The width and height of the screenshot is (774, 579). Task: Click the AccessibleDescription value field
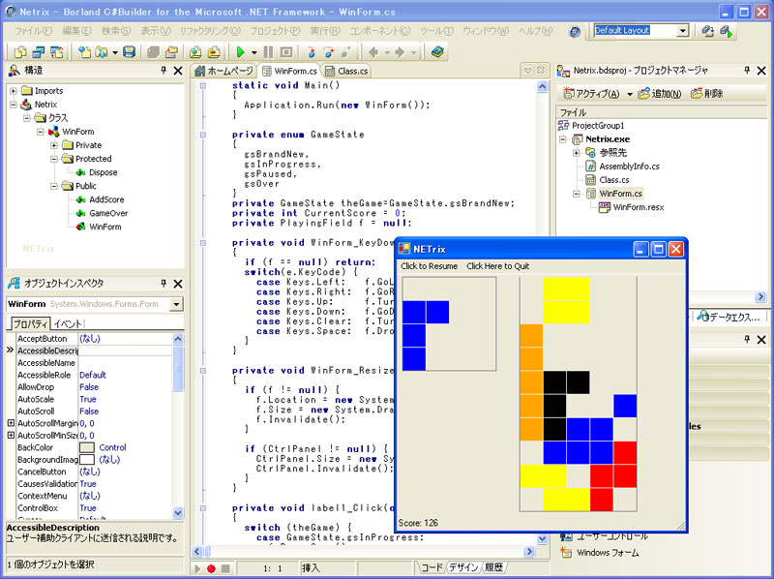point(125,350)
